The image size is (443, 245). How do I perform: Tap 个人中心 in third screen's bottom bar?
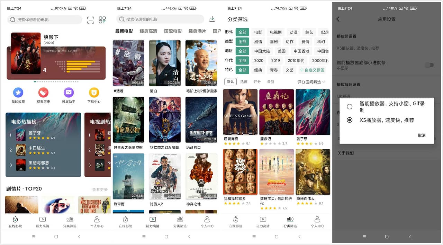[317, 222]
